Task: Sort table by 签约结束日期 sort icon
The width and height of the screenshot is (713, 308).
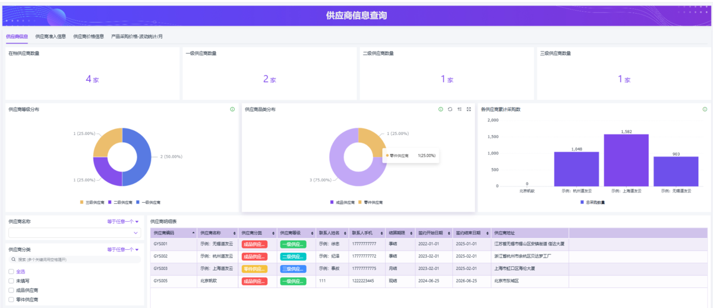Action: tap(488, 234)
